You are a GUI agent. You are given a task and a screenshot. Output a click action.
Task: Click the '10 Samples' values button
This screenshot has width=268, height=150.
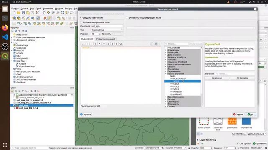click(x=242, y=78)
